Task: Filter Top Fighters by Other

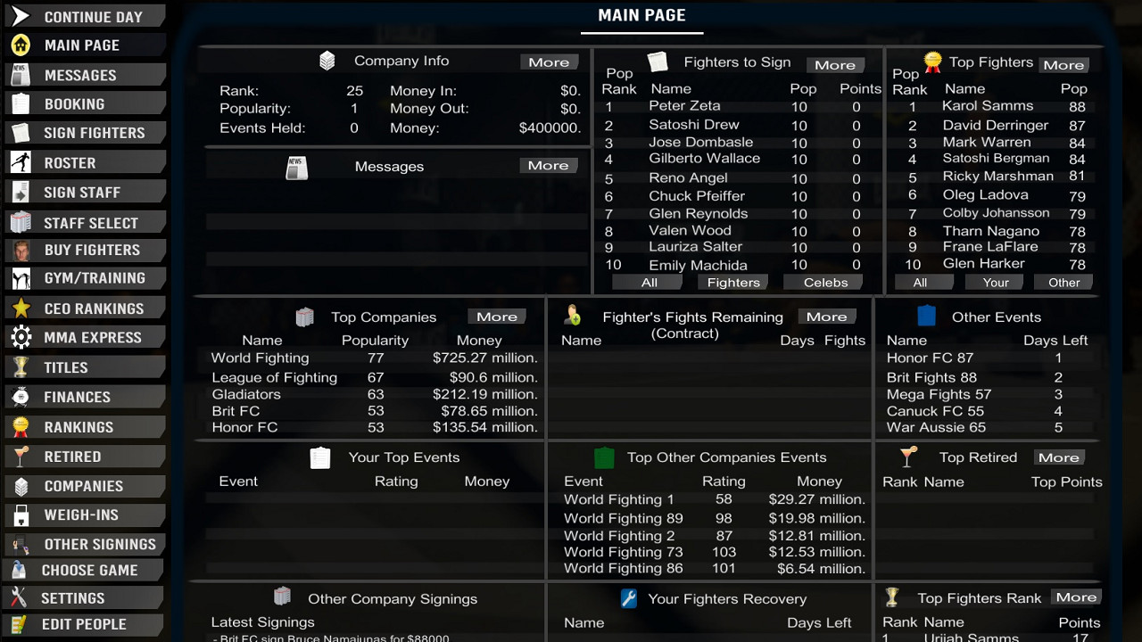Action: click(x=1063, y=283)
